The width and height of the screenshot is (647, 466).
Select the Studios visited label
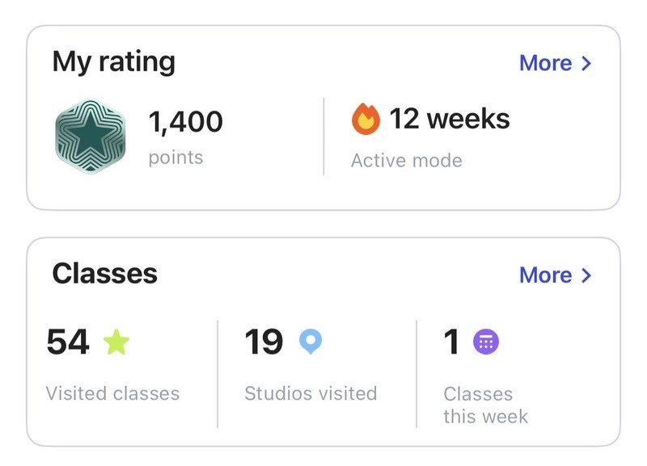(x=311, y=393)
